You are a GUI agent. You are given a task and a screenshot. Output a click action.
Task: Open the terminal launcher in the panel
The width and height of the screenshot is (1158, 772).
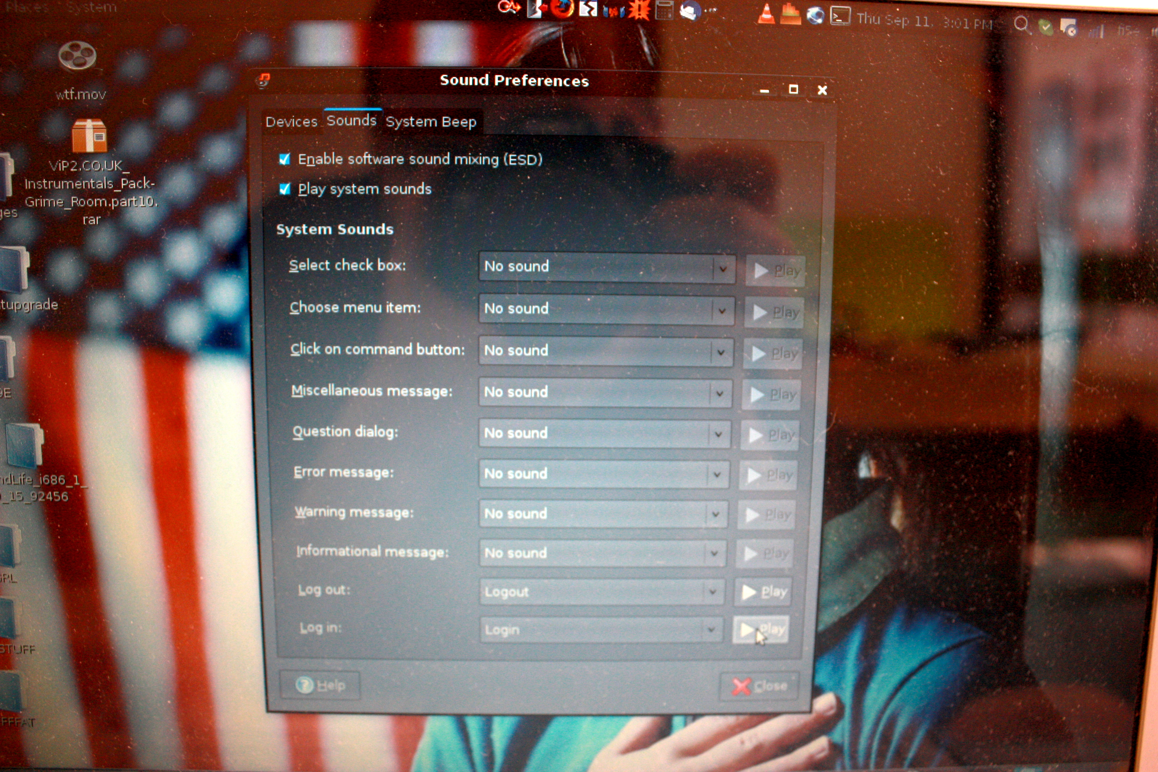point(840,16)
